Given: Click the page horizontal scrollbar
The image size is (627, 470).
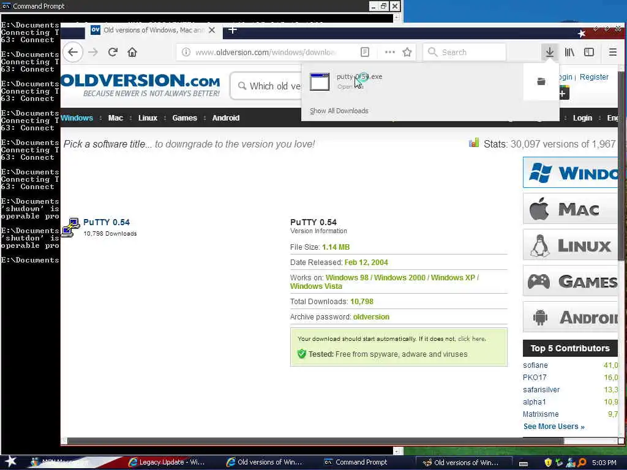Looking at the screenshot, I should tap(315, 441).
